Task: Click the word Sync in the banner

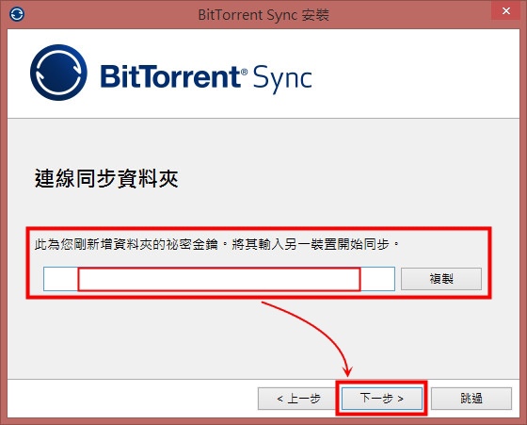Action: [x=282, y=79]
